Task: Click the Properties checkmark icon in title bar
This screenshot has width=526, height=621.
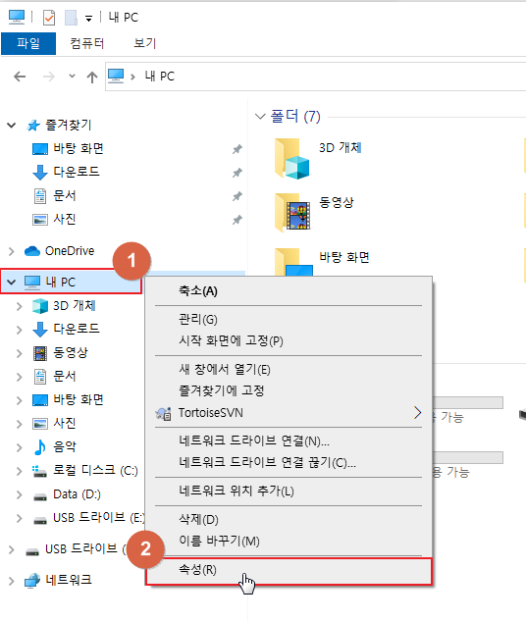Action: (49, 18)
